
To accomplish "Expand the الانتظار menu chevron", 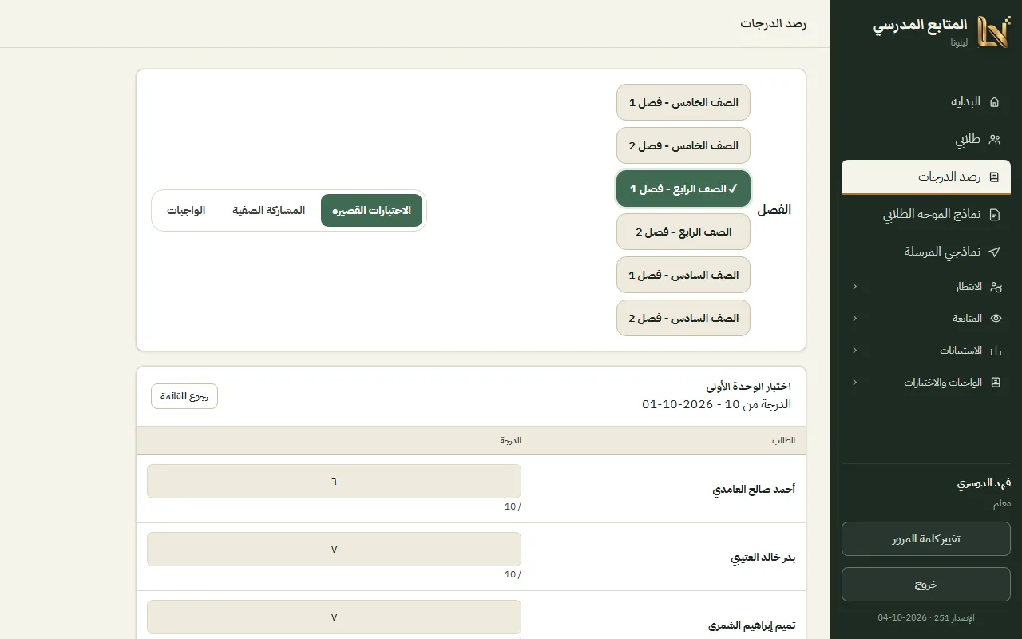I will point(855,286).
